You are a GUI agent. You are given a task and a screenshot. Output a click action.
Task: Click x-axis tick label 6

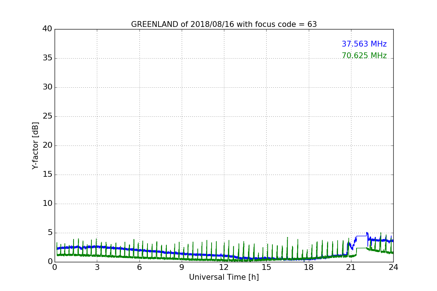click(139, 267)
